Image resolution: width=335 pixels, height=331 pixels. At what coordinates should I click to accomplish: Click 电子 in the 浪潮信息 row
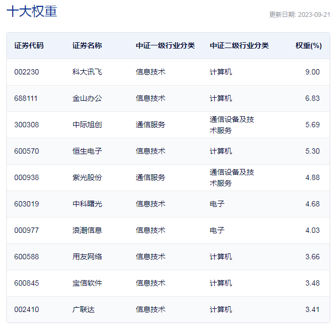tap(217, 230)
